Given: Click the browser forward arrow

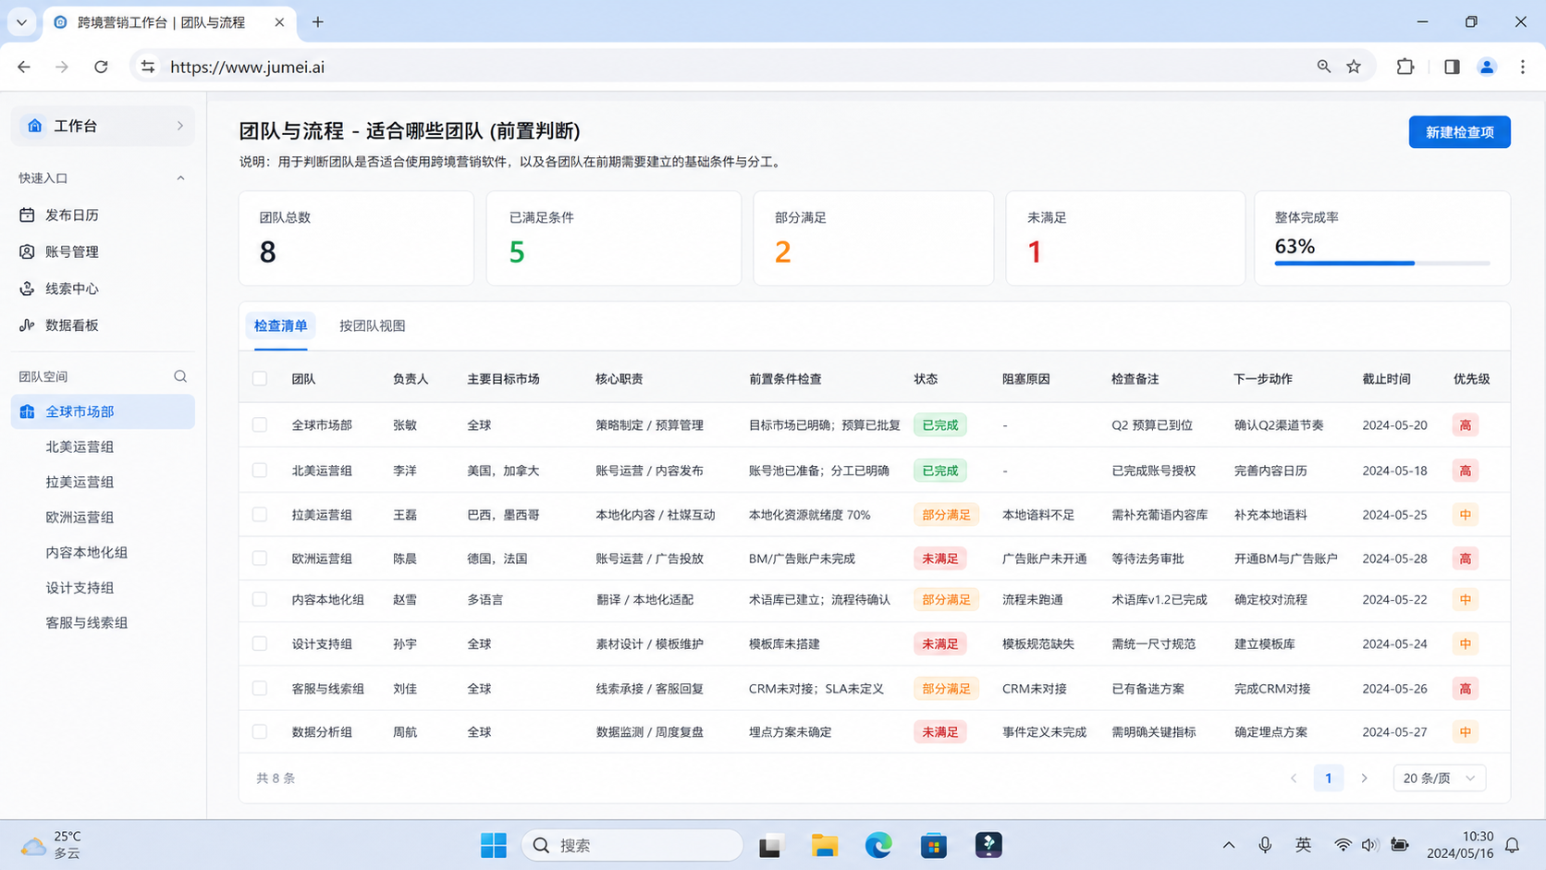Looking at the screenshot, I should (x=62, y=67).
